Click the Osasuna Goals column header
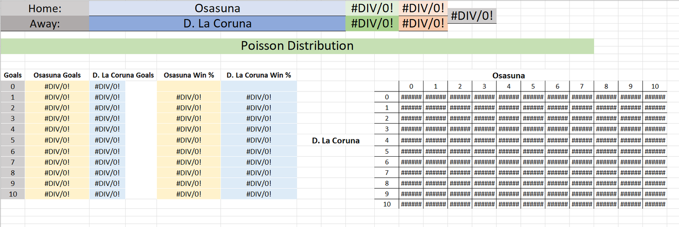This screenshot has height=227, width=679. tap(57, 75)
